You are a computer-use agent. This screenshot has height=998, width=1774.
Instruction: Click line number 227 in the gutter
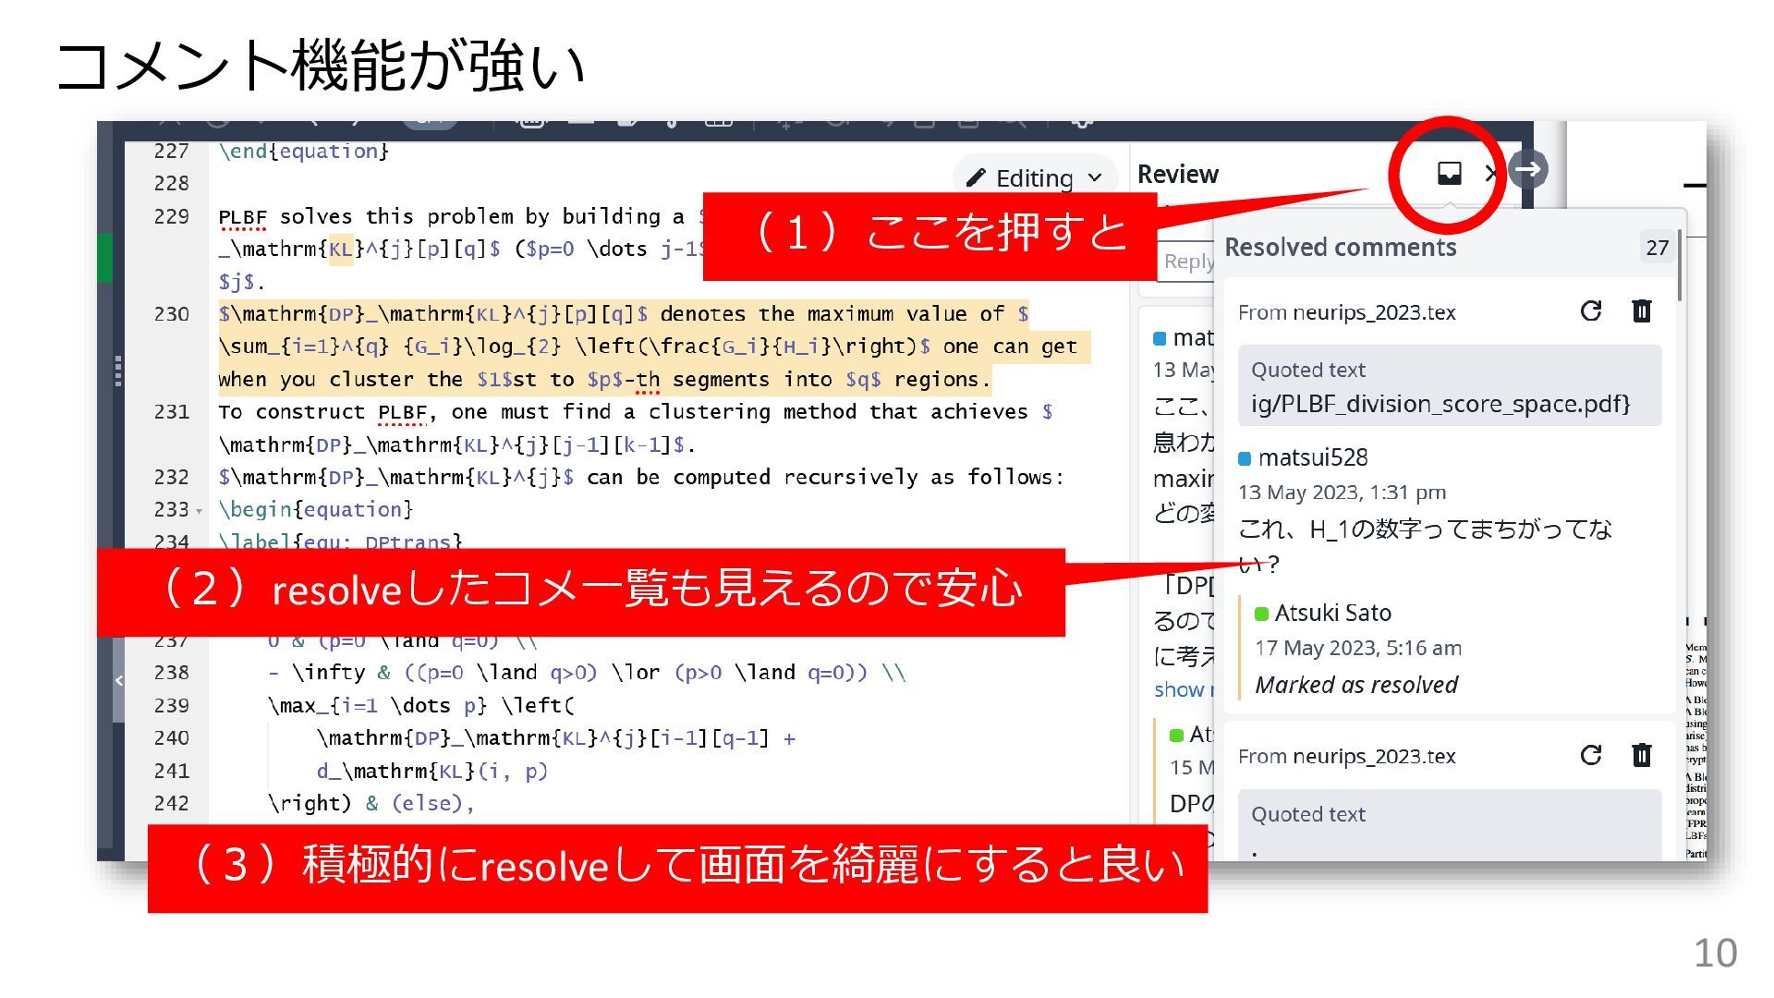[171, 151]
